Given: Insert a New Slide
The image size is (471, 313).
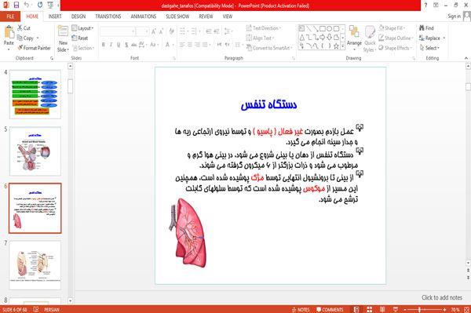Looking at the screenshot, I should 63,39.
